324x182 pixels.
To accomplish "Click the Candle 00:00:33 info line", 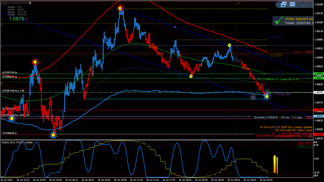I will coord(17,15).
